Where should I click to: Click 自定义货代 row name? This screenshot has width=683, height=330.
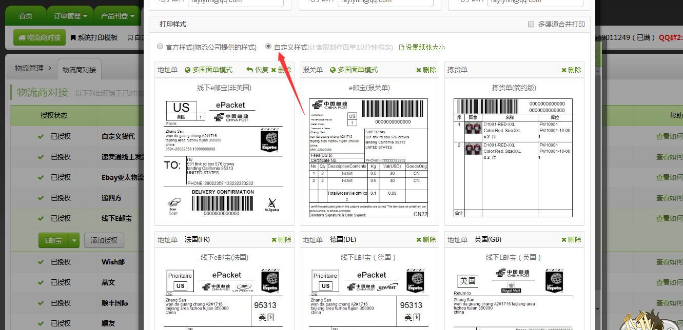point(118,136)
